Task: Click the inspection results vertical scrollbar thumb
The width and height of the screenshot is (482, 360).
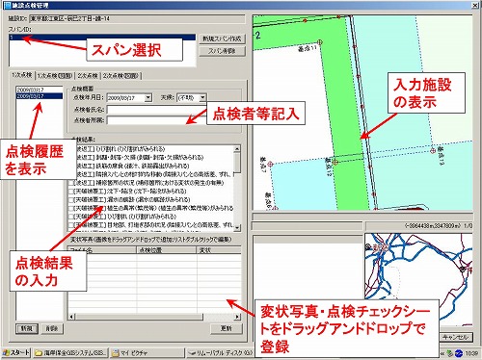Action: tap(237, 163)
